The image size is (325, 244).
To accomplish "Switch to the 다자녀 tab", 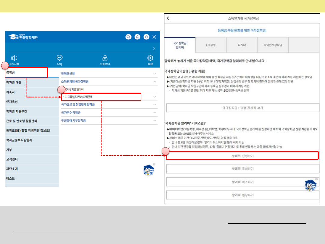I will tap(242, 45).
